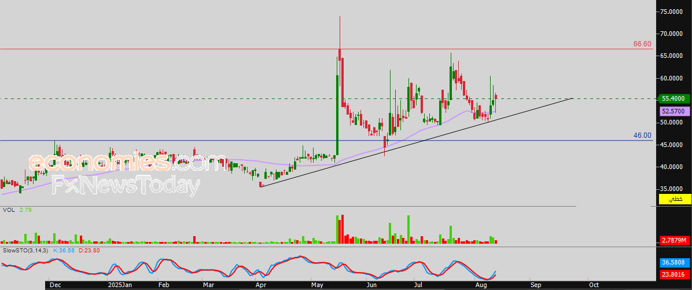Screen dimensions: 692x290
Task: Click the SlowSTO(3,14,3) indicator label
Action: [x=27, y=250]
